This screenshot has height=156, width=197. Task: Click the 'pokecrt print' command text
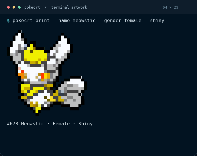[x=31, y=21]
